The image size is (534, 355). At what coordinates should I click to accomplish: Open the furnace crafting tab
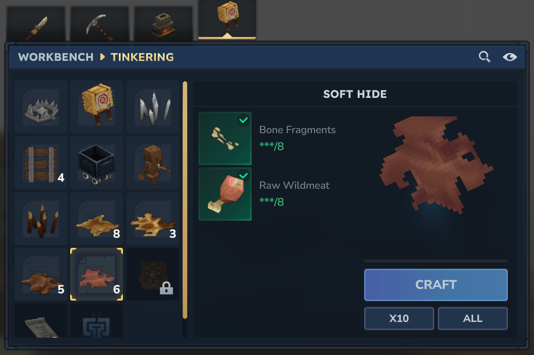164,24
